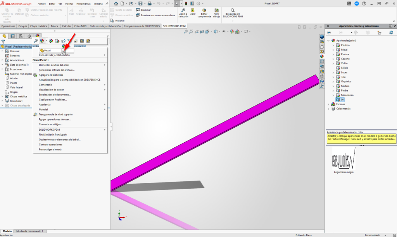Image resolution: width=397 pixels, height=237 pixels.
Task: Open the PropertyManager tab icon
Action: pyautogui.click(x=12, y=36)
